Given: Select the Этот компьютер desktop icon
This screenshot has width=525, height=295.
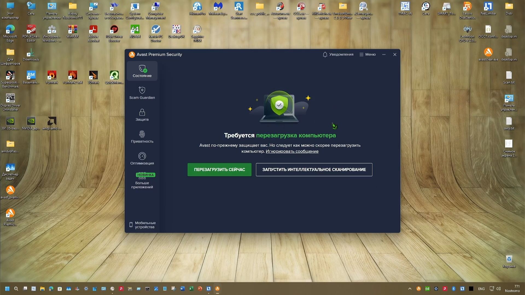Looking at the screenshot, I should pos(10,11).
